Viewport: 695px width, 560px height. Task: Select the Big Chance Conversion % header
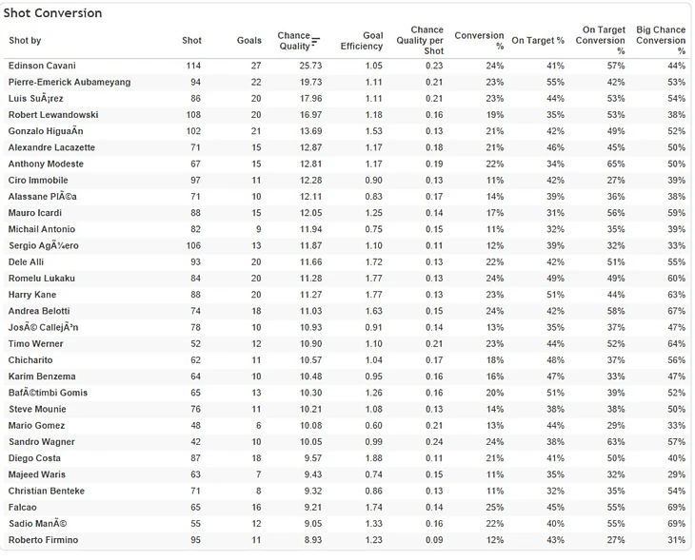[x=661, y=40]
